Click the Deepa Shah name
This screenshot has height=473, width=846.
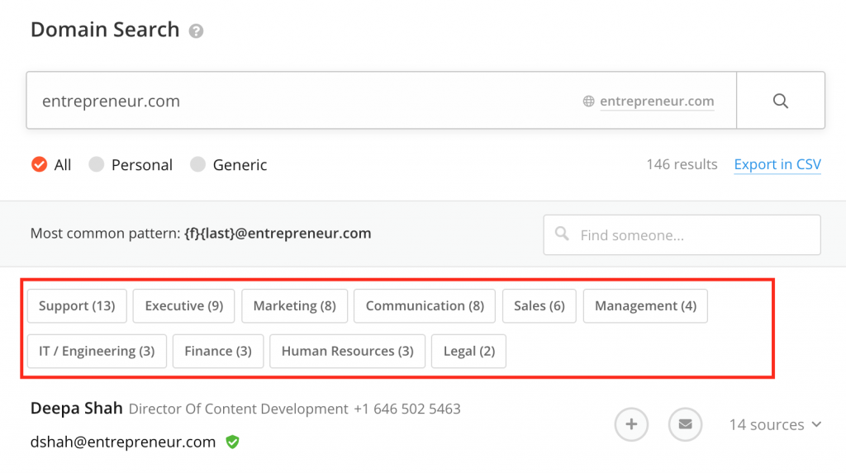coord(77,409)
